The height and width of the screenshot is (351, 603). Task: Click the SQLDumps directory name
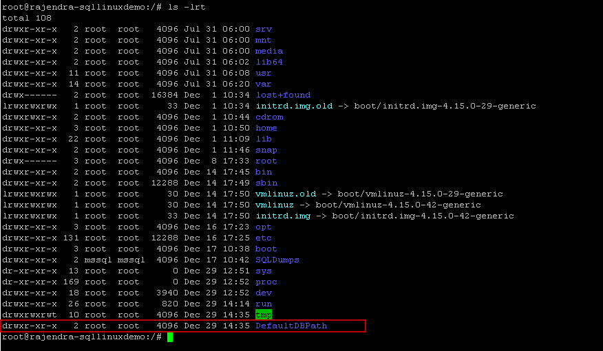(277, 260)
